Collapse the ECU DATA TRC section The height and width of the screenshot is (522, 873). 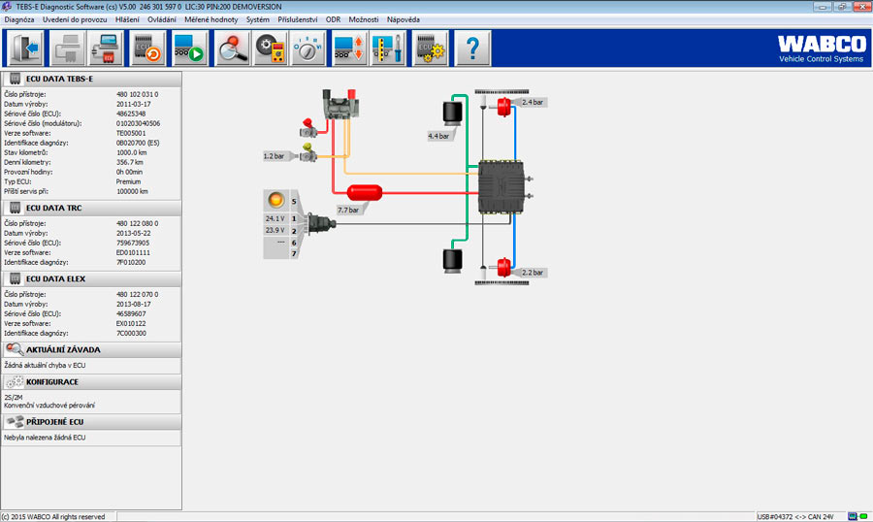[92, 208]
